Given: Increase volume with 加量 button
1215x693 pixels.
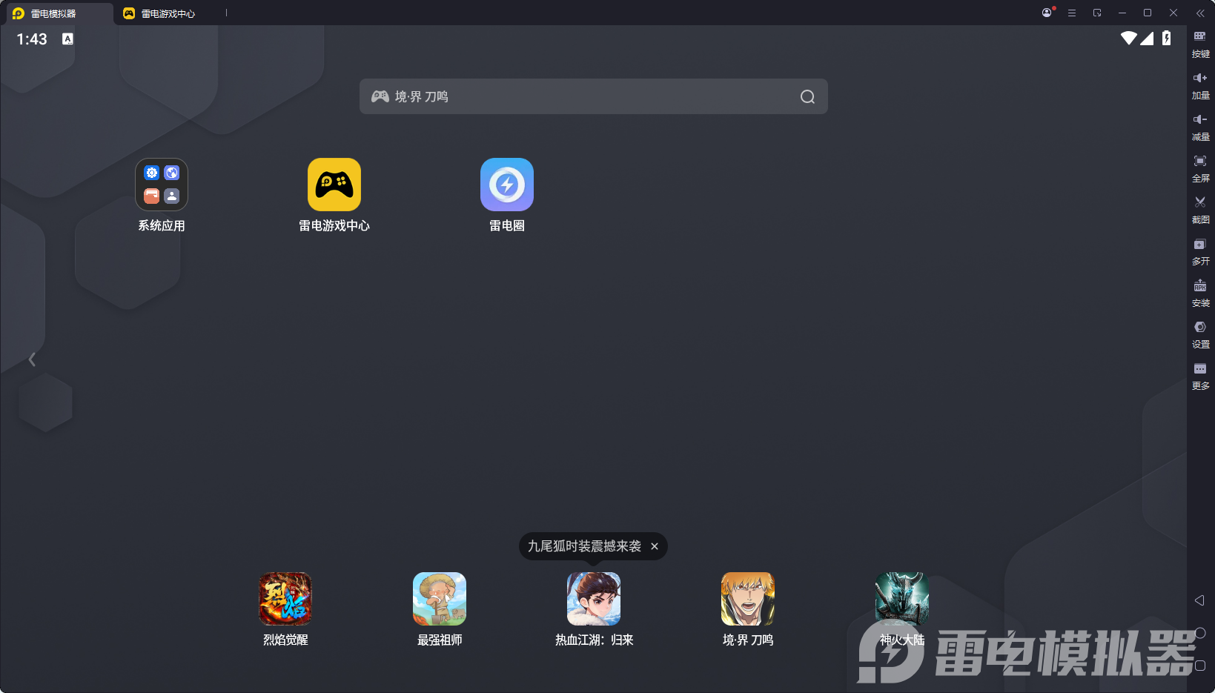Looking at the screenshot, I should [1200, 86].
